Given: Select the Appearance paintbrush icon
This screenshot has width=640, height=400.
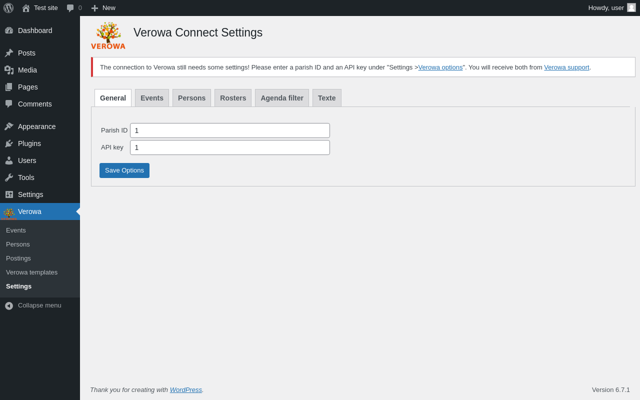Looking at the screenshot, I should [x=9, y=126].
